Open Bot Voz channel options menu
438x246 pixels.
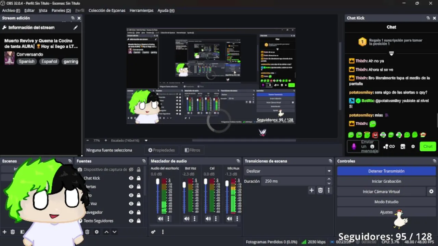(x=194, y=219)
